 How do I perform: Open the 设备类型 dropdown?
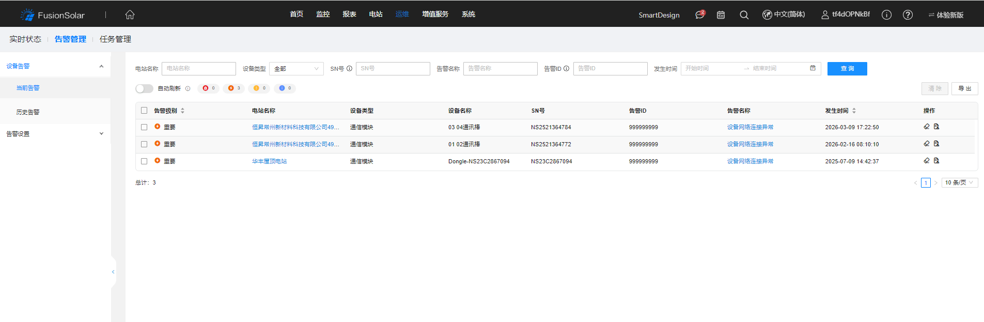click(296, 69)
